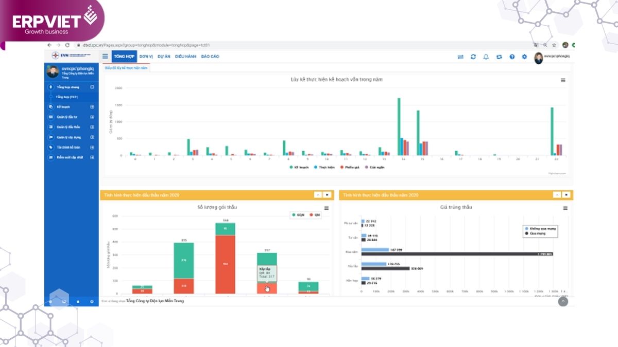Viewport: 618px width, 347px height.
Task: Expand the Kế hoạch sidebar section
Action: (x=92, y=107)
